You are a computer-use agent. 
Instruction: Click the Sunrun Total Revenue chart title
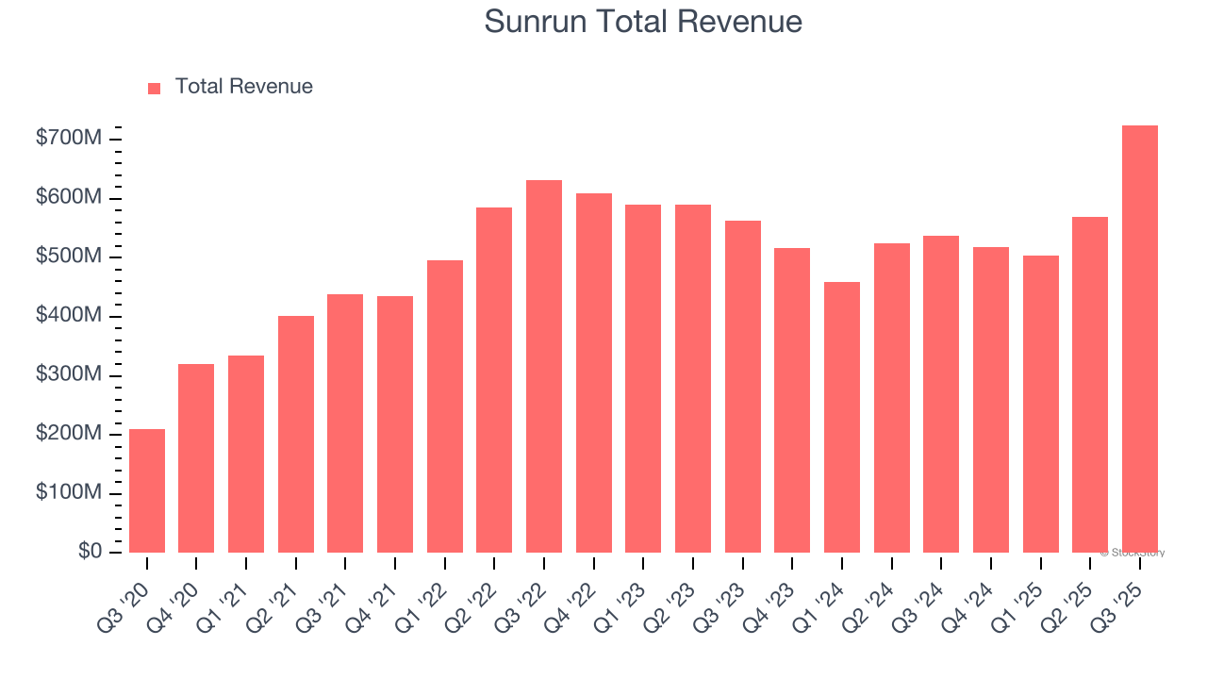(644, 21)
